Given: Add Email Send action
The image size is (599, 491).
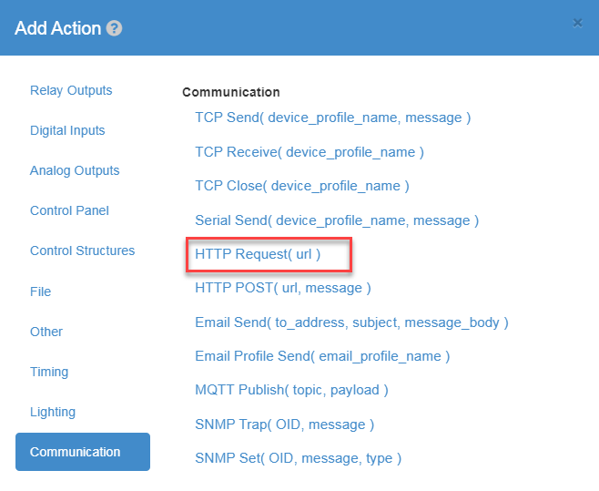Looking at the screenshot, I should click(351, 322).
